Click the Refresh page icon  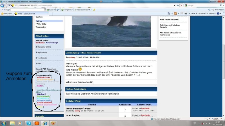[x=177, y=5]
